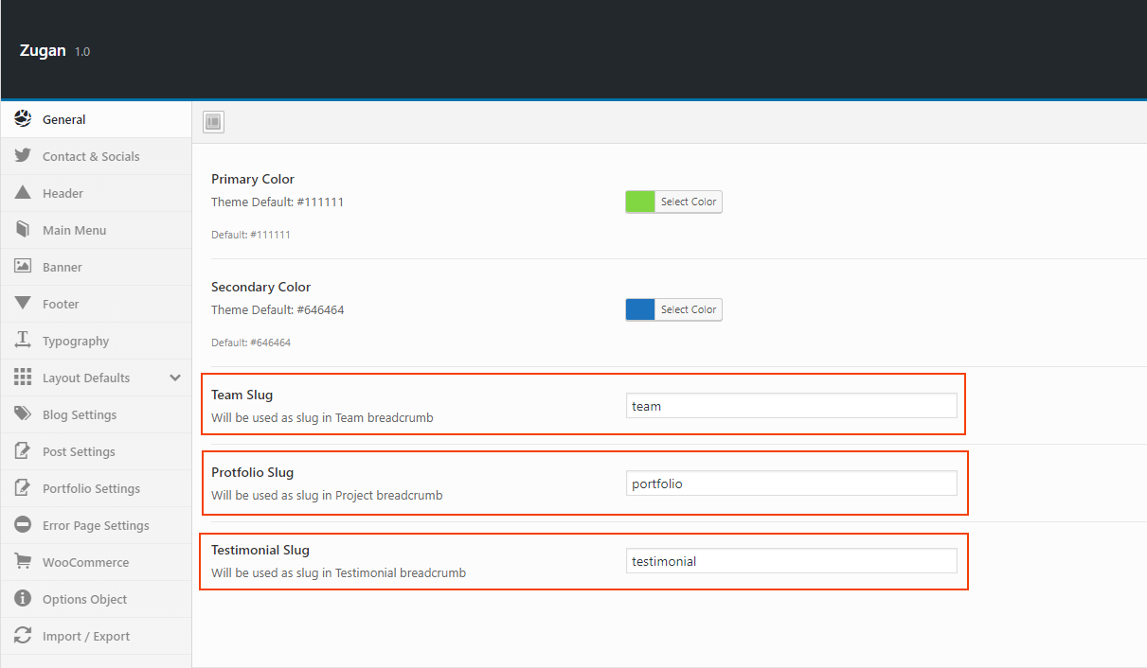
Task: Click Select Color button for Primary Color
Action: 689,202
